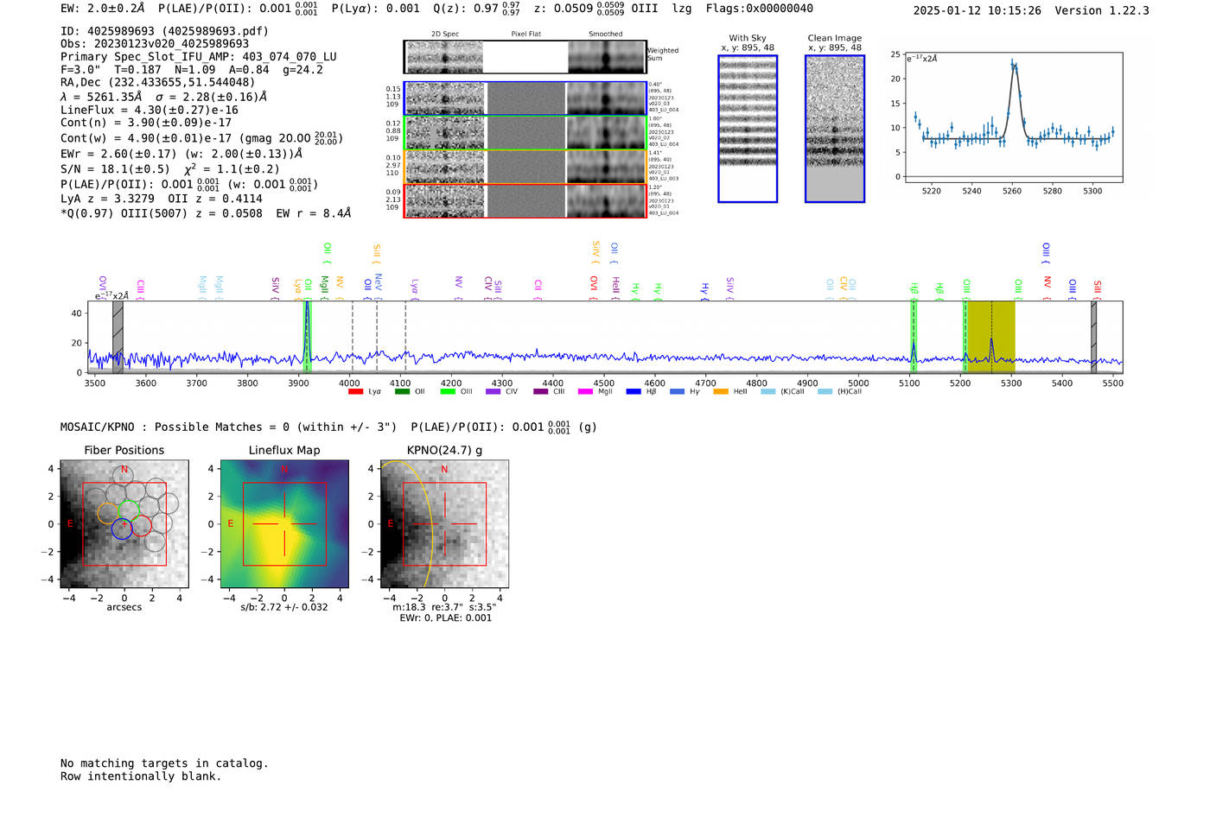Image resolution: width=1210 pixels, height=823 pixels.
Task: Click the 'Pixel Flat' column header
Action: [525, 35]
